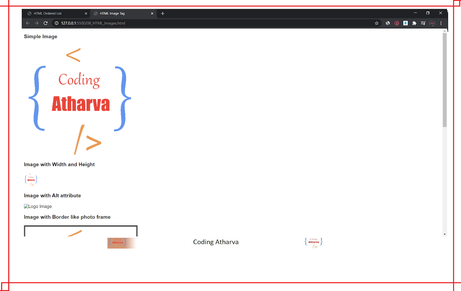Open the playlist music extension icon
Screen dimensions: 461x291
click(423, 23)
